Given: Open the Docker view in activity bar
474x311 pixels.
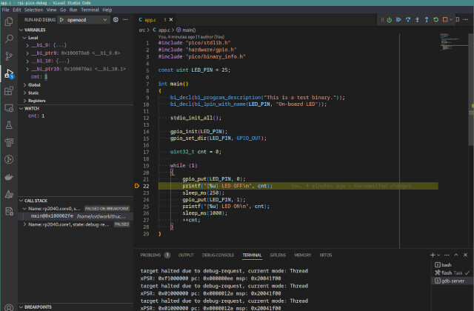Looking at the screenshot, I should pos(9,177).
